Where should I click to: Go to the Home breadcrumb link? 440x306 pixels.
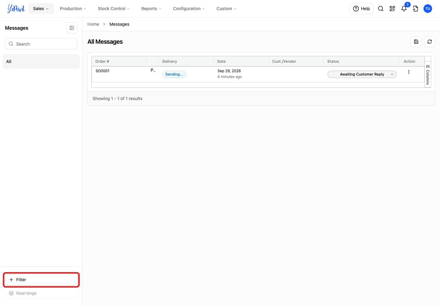[x=93, y=24]
